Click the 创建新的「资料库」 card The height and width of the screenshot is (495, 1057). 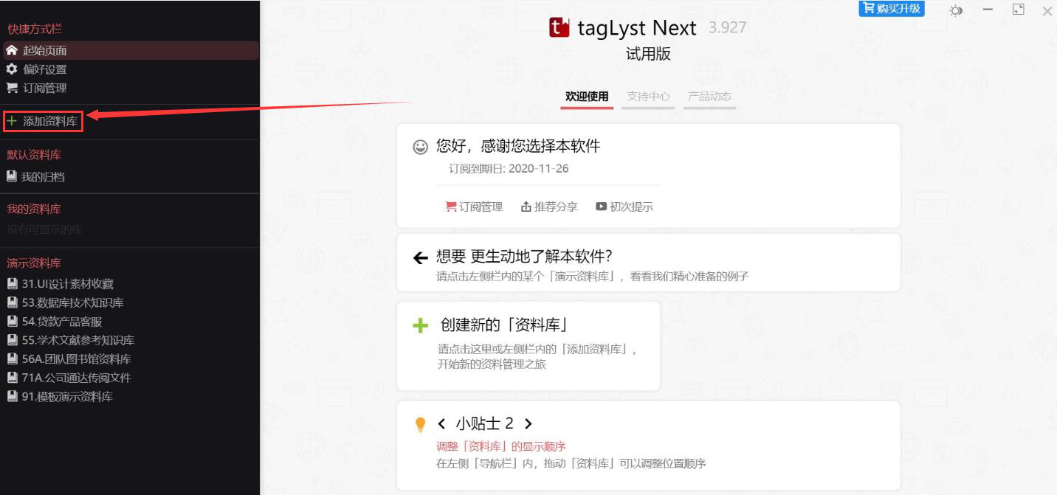528,346
